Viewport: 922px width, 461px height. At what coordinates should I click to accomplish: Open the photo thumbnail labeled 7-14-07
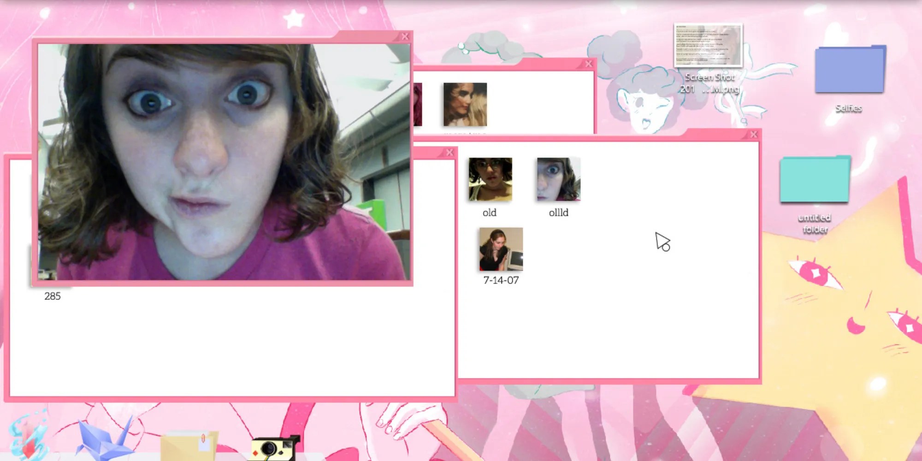[x=501, y=249]
